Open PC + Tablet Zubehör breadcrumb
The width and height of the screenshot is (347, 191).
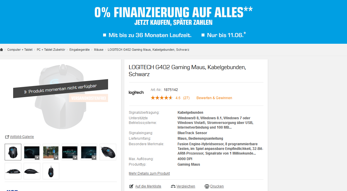(x=51, y=50)
